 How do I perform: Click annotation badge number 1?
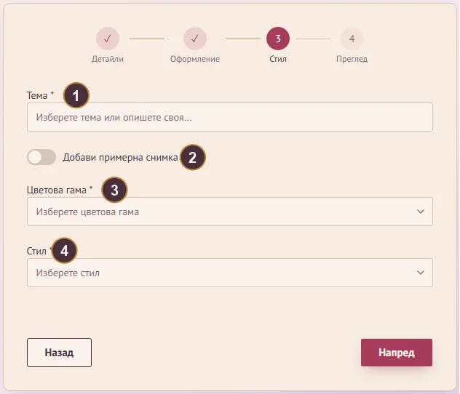tap(76, 95)
